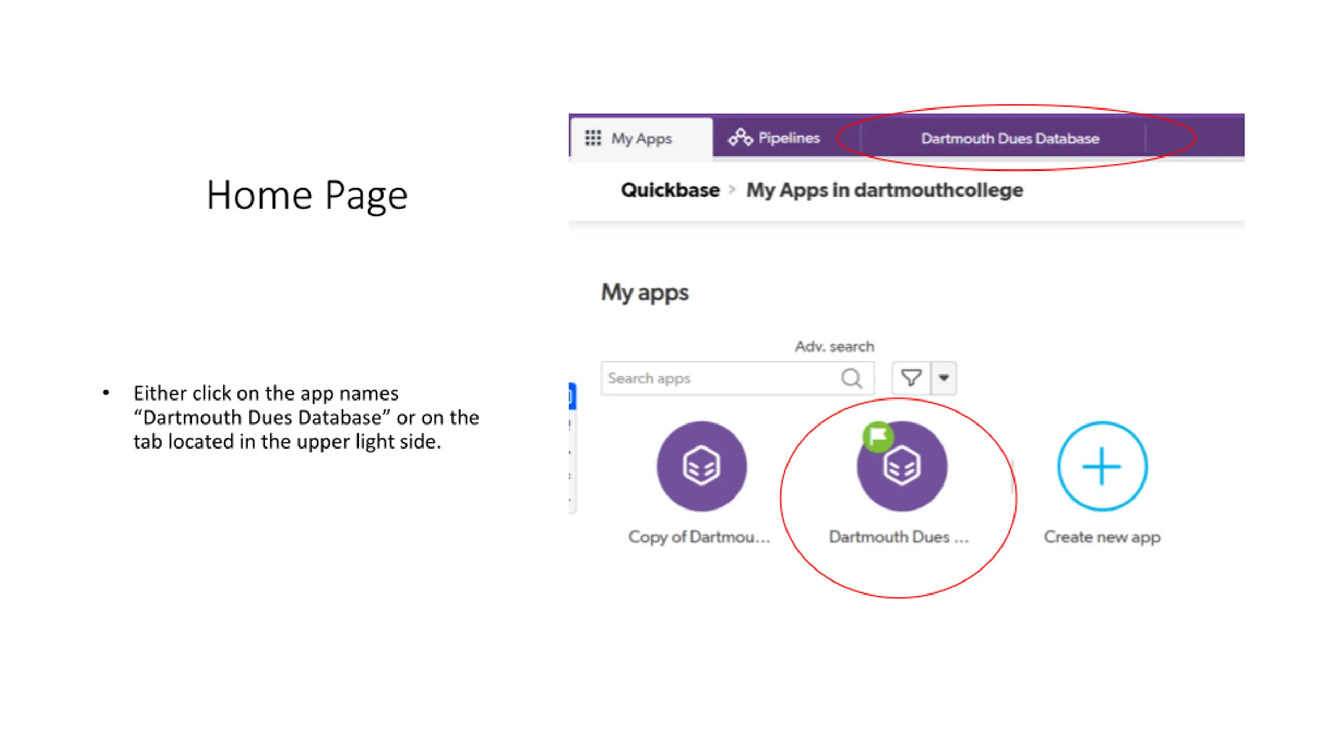The height and width of the screenshot is (751, 1336).
Task: Expand the filter dropdown arrow
Action: (x=944, y=378)
